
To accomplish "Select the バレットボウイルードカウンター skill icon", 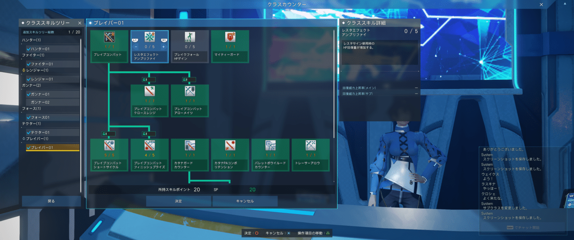I will [270, 146].
